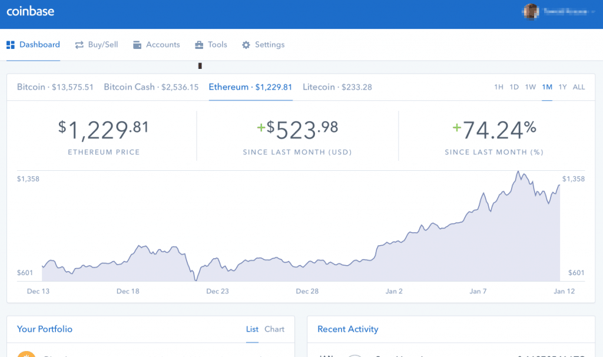The image size is (603, 357).
Task: Click the Jan 12 date label
Action: [564, 291]
